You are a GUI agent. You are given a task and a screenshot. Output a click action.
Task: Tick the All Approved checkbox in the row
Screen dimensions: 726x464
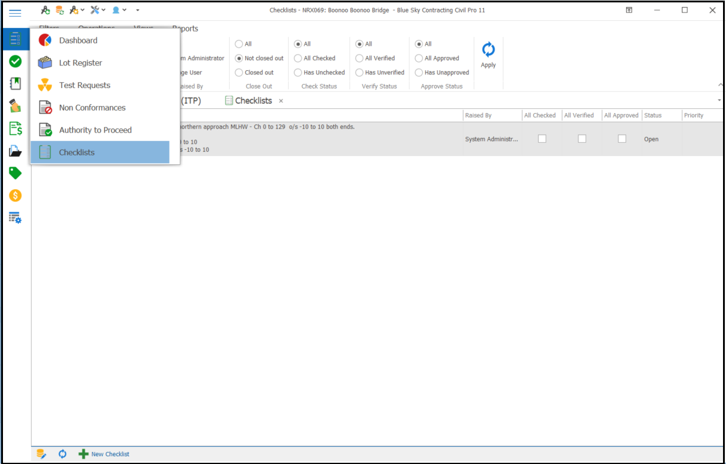[622, 139]
